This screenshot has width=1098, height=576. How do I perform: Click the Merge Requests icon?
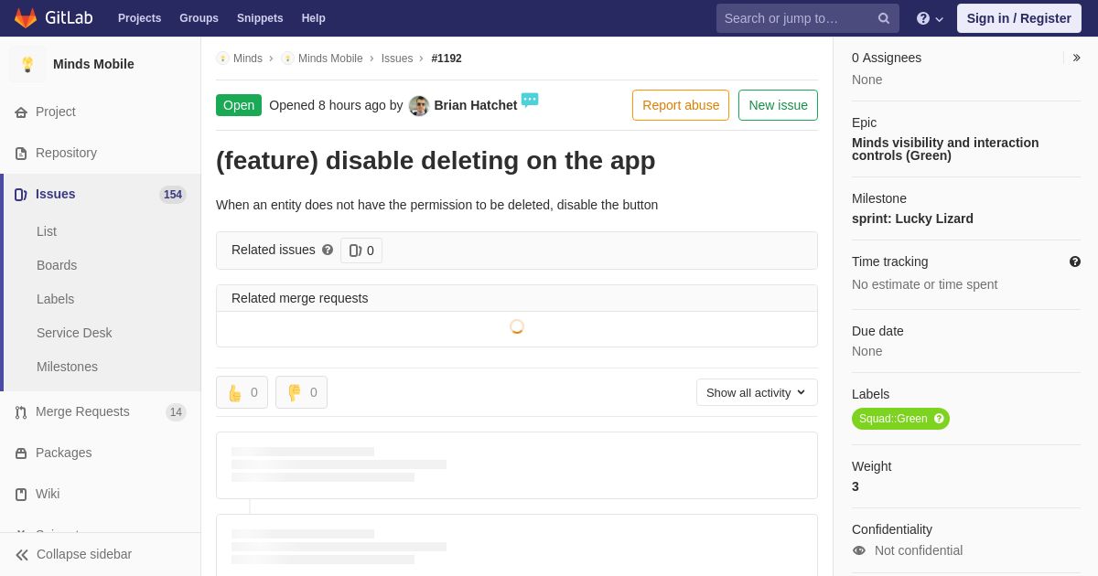[x=21, y=412]
